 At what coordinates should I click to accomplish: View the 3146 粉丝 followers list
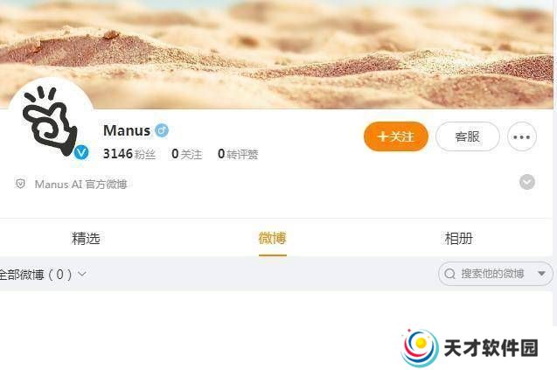tap(129, 154)
